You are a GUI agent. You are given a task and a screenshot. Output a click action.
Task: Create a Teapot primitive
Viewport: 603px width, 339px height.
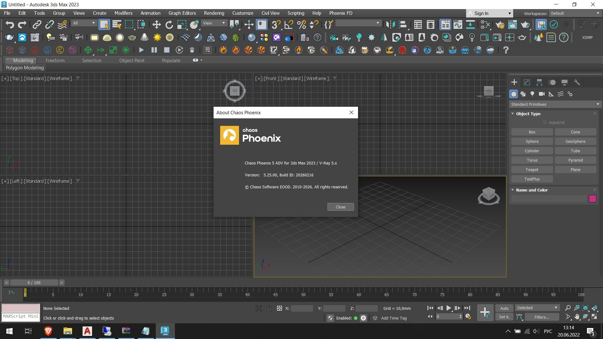coord(532,169)
